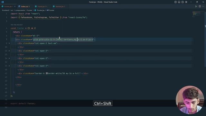The width and height of the screenshot is (206, 116).
Task: Switch to the index.css tab
Action: 25,6
